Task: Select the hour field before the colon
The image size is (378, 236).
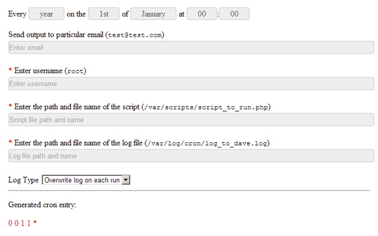Action: point(202,14)
